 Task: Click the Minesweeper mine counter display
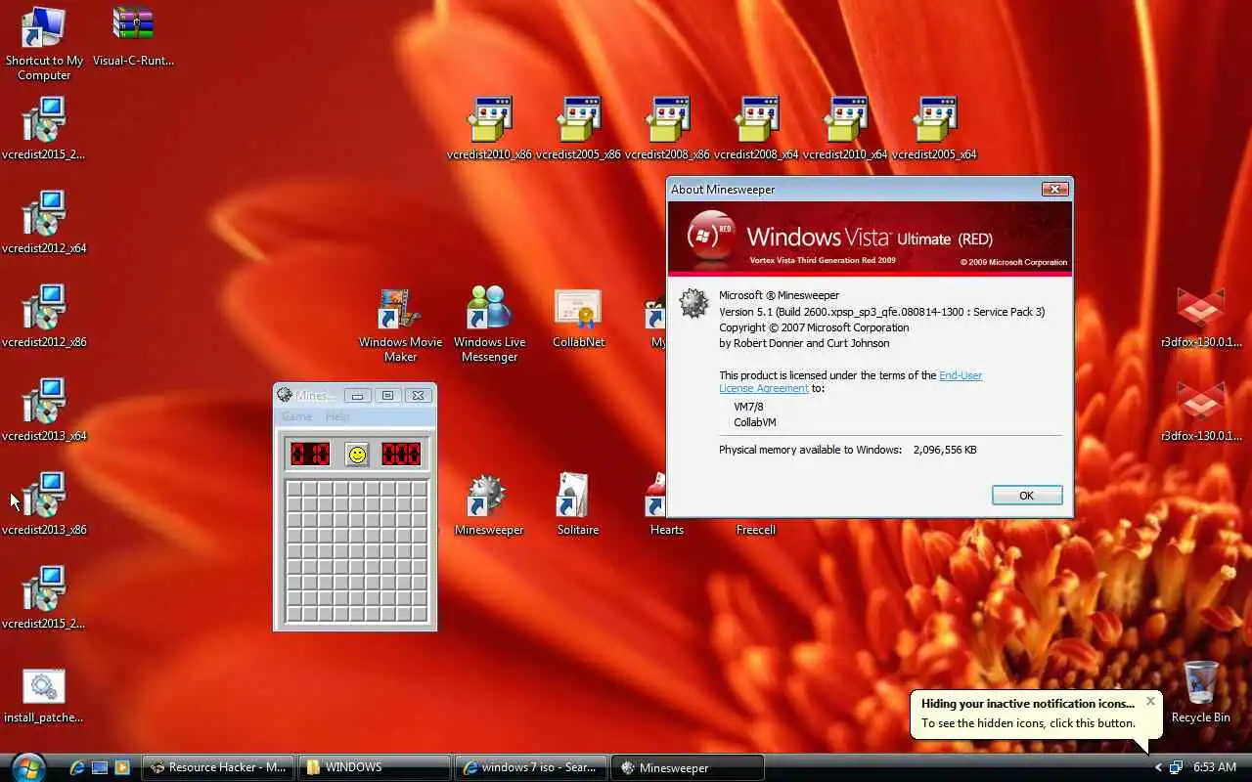coord(310,454)
